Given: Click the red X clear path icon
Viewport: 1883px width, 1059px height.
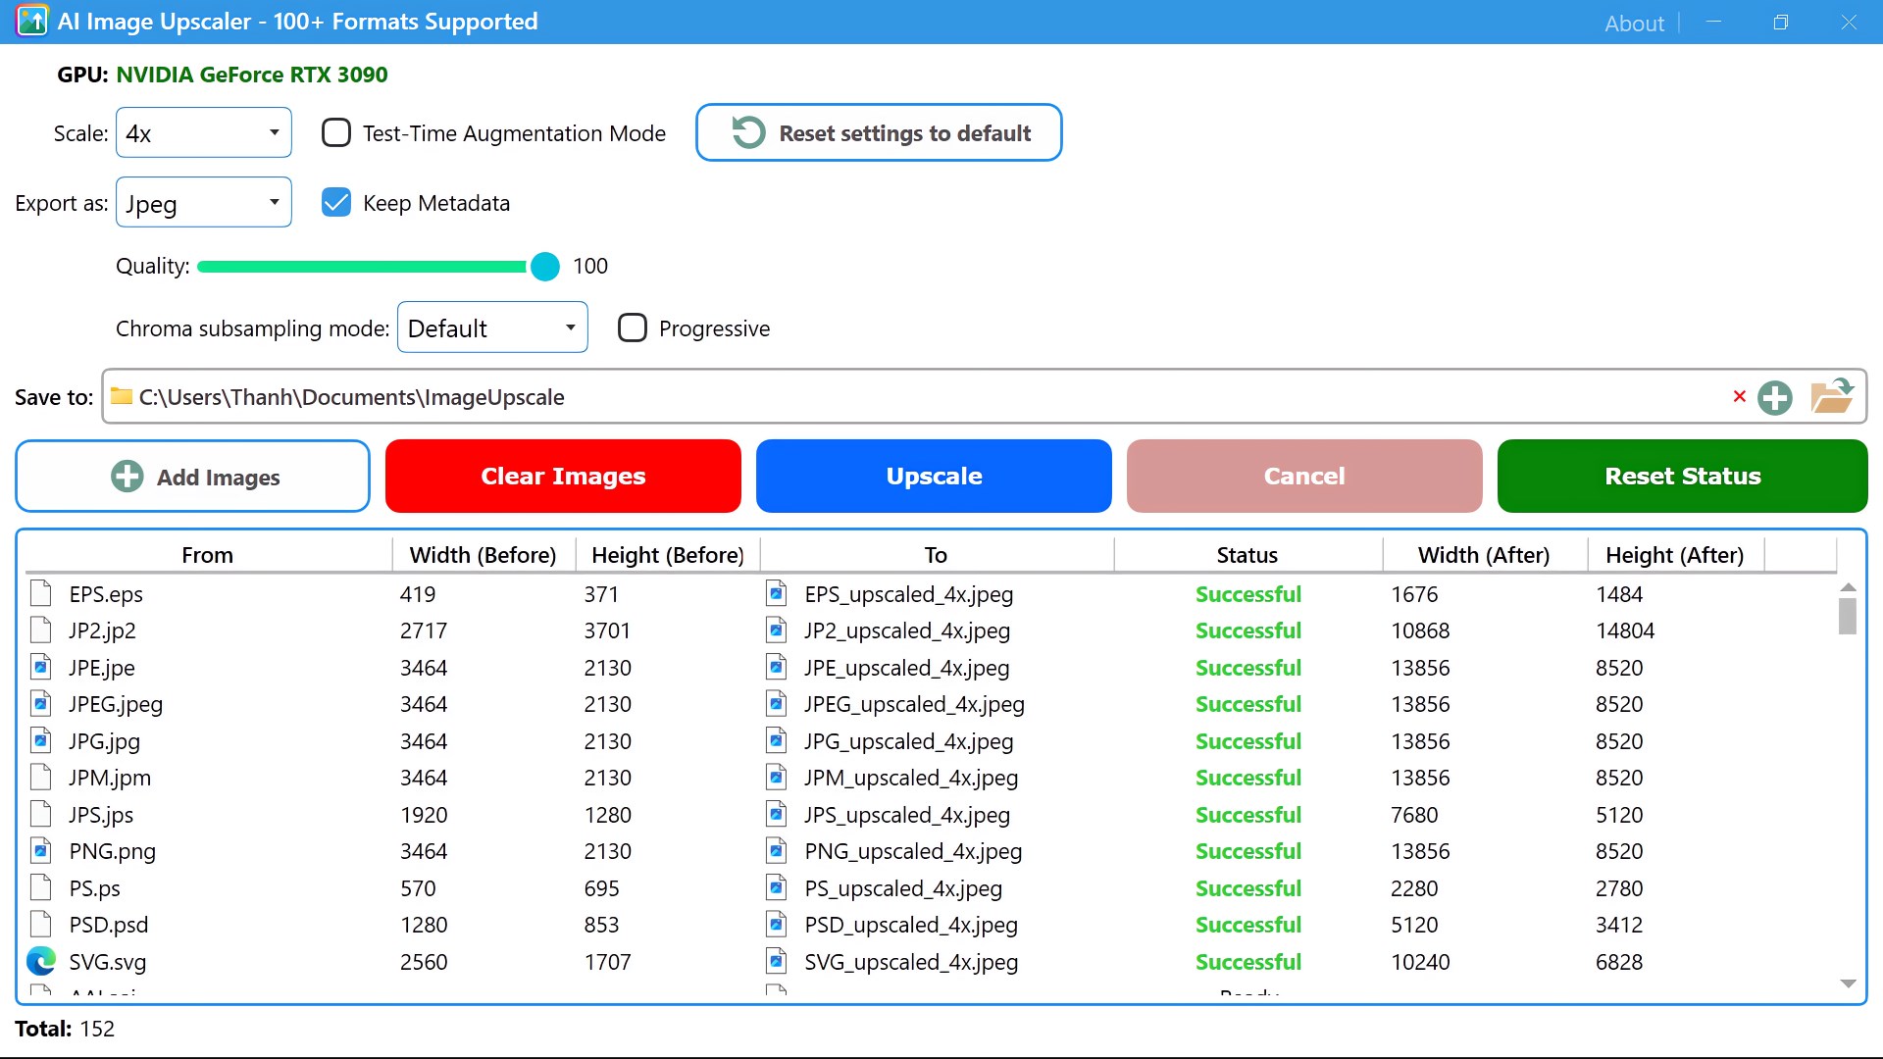Looking at the screenshot, I should point(1739,396).
